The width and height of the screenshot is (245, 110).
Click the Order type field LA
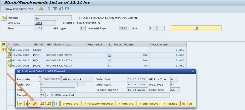click(175, 90)
